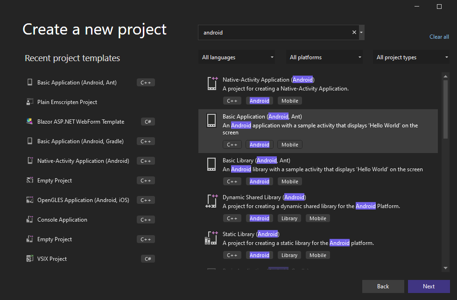The width and height of the screenshot is (457, 300).
Task: Select Native-Activity Application (Android) result title
Action: pyautogui.click(x=268, y=79)
